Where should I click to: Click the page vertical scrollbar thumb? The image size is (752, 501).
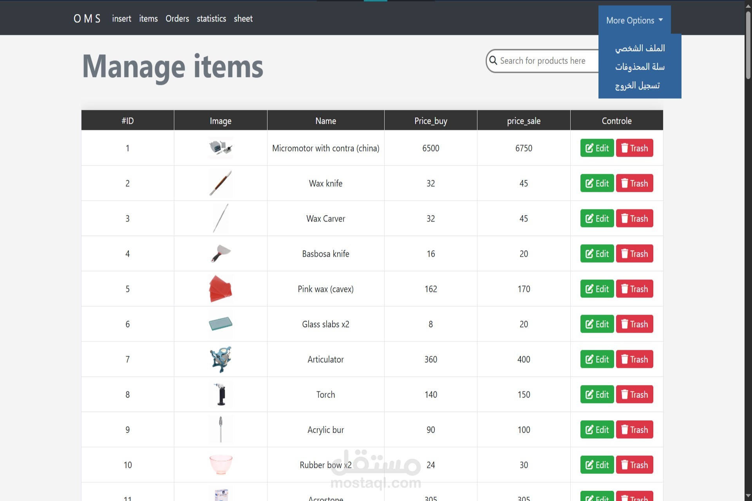748,45
